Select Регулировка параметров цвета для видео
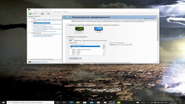Screen dimensions: 185x104 pos(47,19)
